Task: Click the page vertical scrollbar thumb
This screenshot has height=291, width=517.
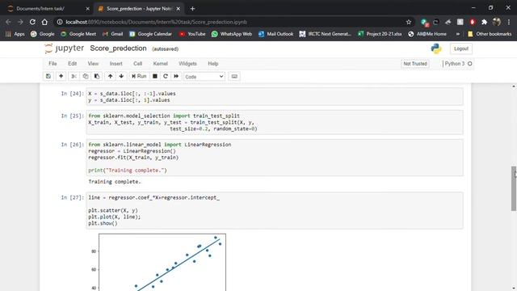Action: pos(514,188)
